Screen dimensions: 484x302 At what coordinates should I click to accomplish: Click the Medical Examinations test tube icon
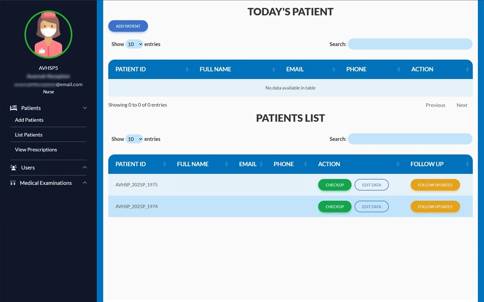[x=13, y=183]
